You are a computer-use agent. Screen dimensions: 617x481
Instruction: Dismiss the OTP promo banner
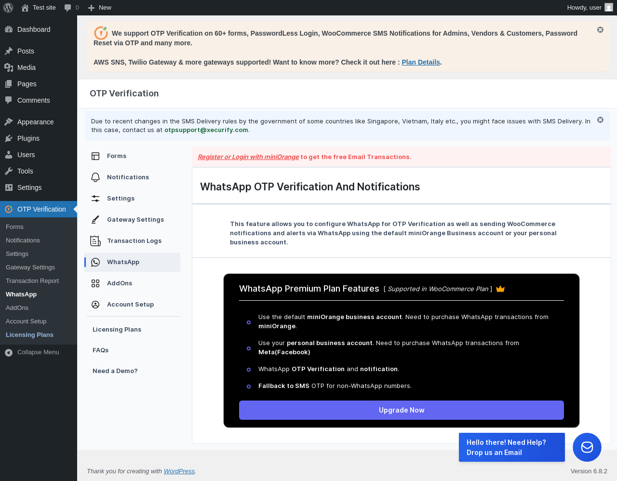600,30
